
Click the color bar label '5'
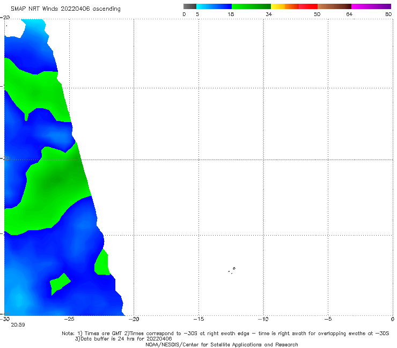[197, 14]
